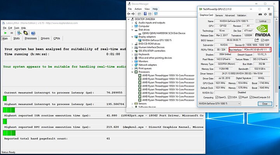Open the GPU selection dropdown in GPU-Z
The height and width of the screenshot is (155, 280).
click(x=220, y=103)
